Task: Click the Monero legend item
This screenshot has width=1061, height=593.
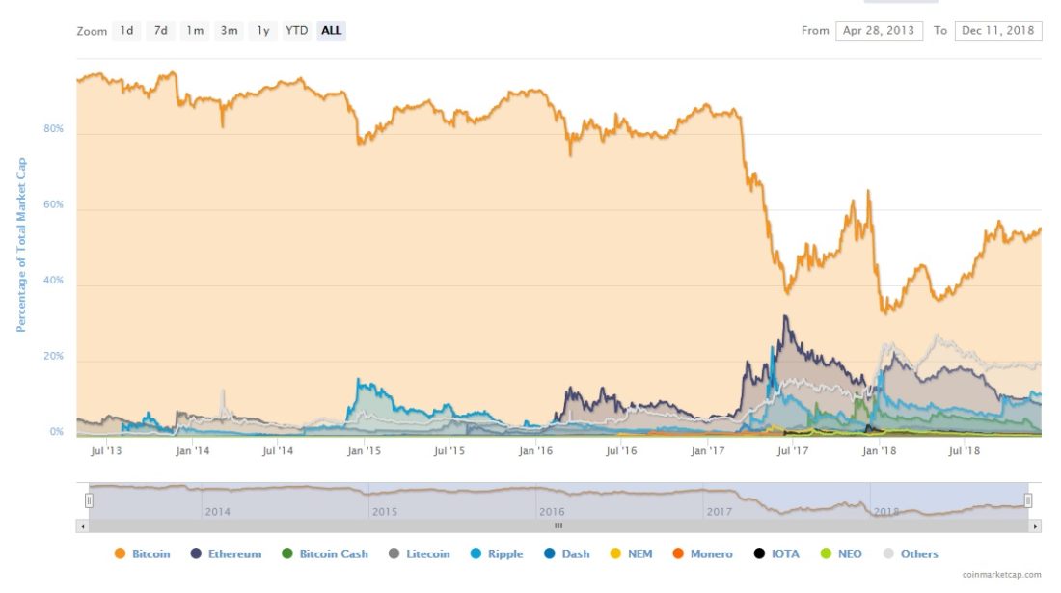Action: point(701,554)
